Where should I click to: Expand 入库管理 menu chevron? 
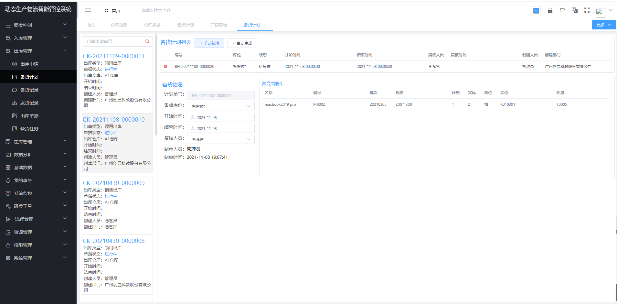[x=65, y=37]
